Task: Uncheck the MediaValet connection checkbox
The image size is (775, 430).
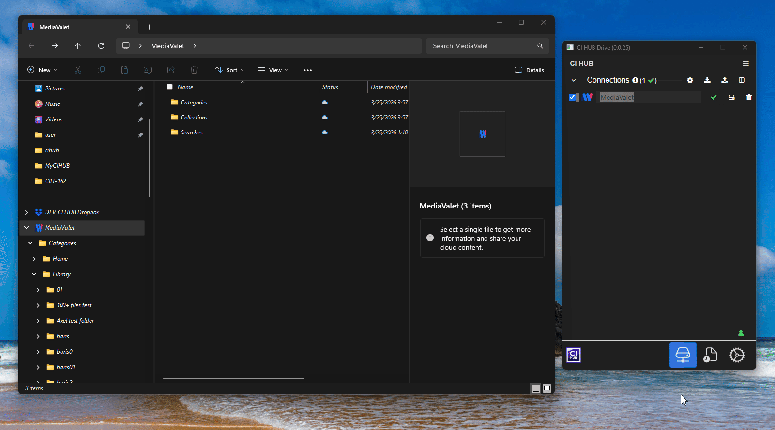Action: point(572,97)
